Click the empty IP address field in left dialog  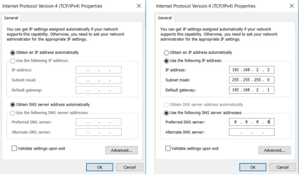[x=99, y=70]
